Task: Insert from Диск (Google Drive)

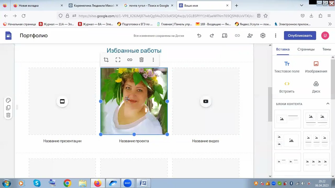Action: click(x=316, y=87)
